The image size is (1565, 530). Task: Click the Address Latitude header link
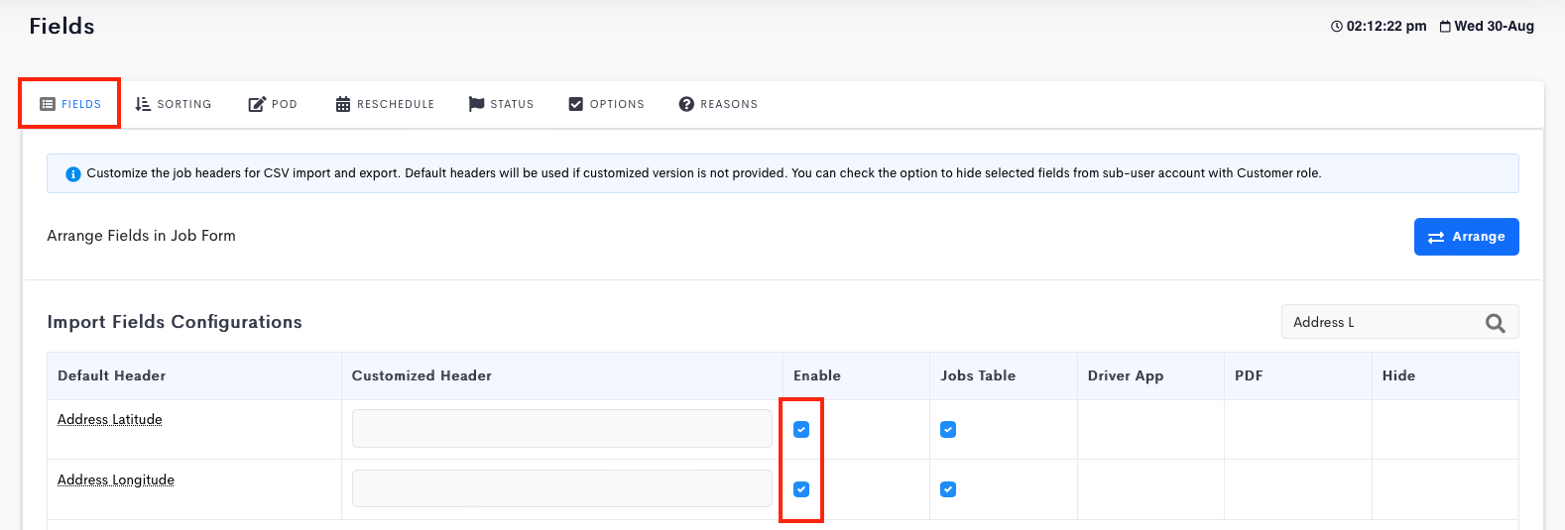click(x=110, y=419)
